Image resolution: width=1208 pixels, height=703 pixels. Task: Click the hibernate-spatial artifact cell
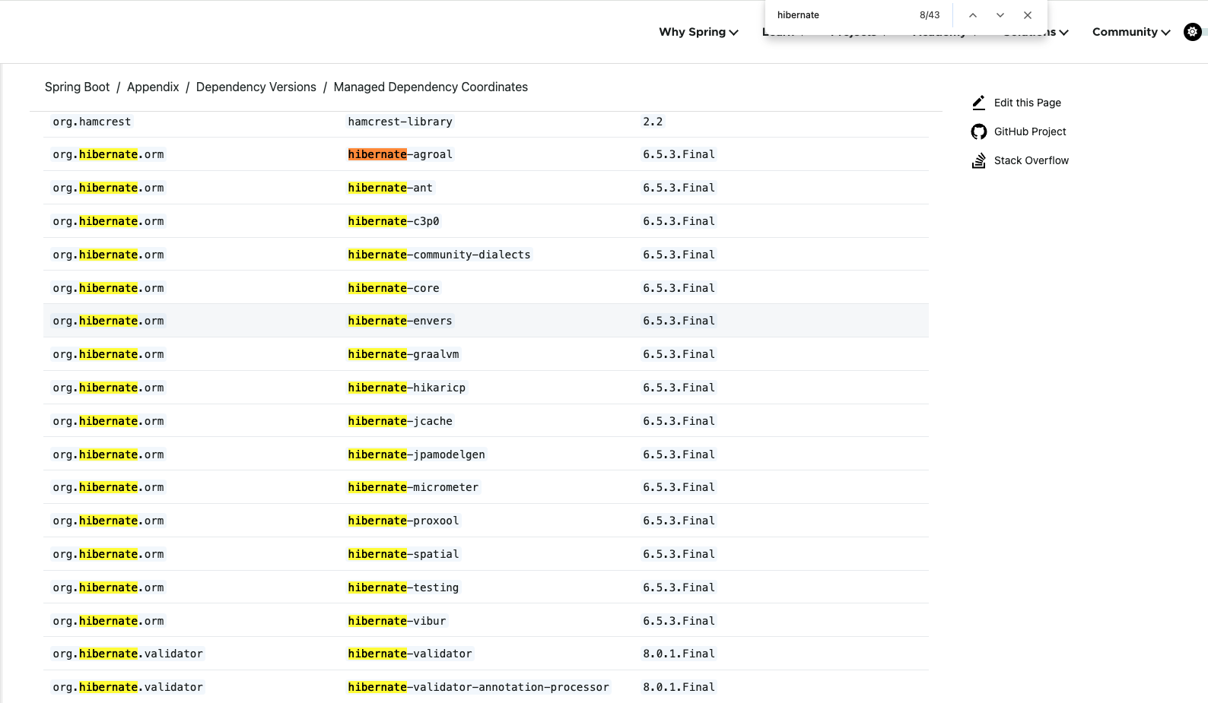pyautogui.click(x=403, y=554)
